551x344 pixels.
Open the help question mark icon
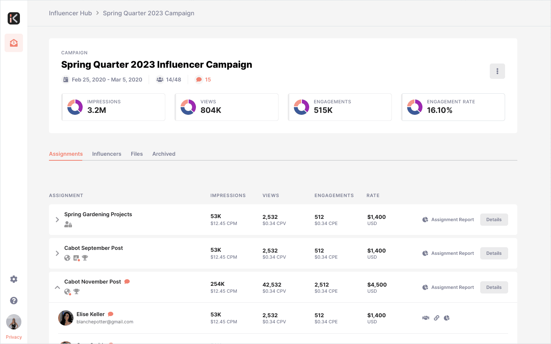[14, 301]
